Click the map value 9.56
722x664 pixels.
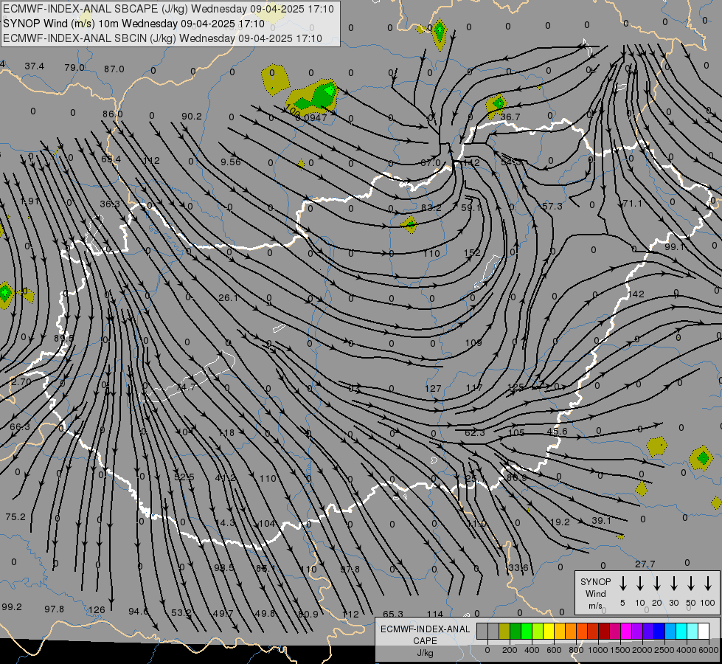pyautogui.click(x=230, y=162)
